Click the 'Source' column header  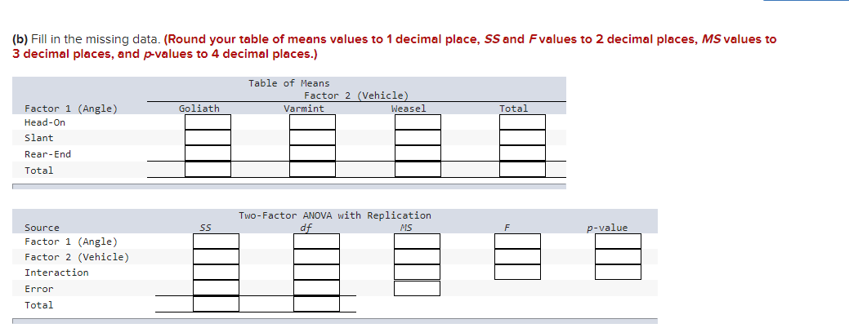pyautogui.click(x=42, y=228)
